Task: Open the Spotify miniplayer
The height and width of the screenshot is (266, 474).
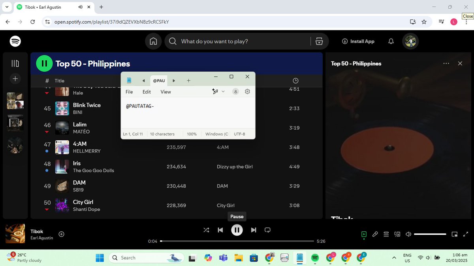Action: tap(455, 234)
